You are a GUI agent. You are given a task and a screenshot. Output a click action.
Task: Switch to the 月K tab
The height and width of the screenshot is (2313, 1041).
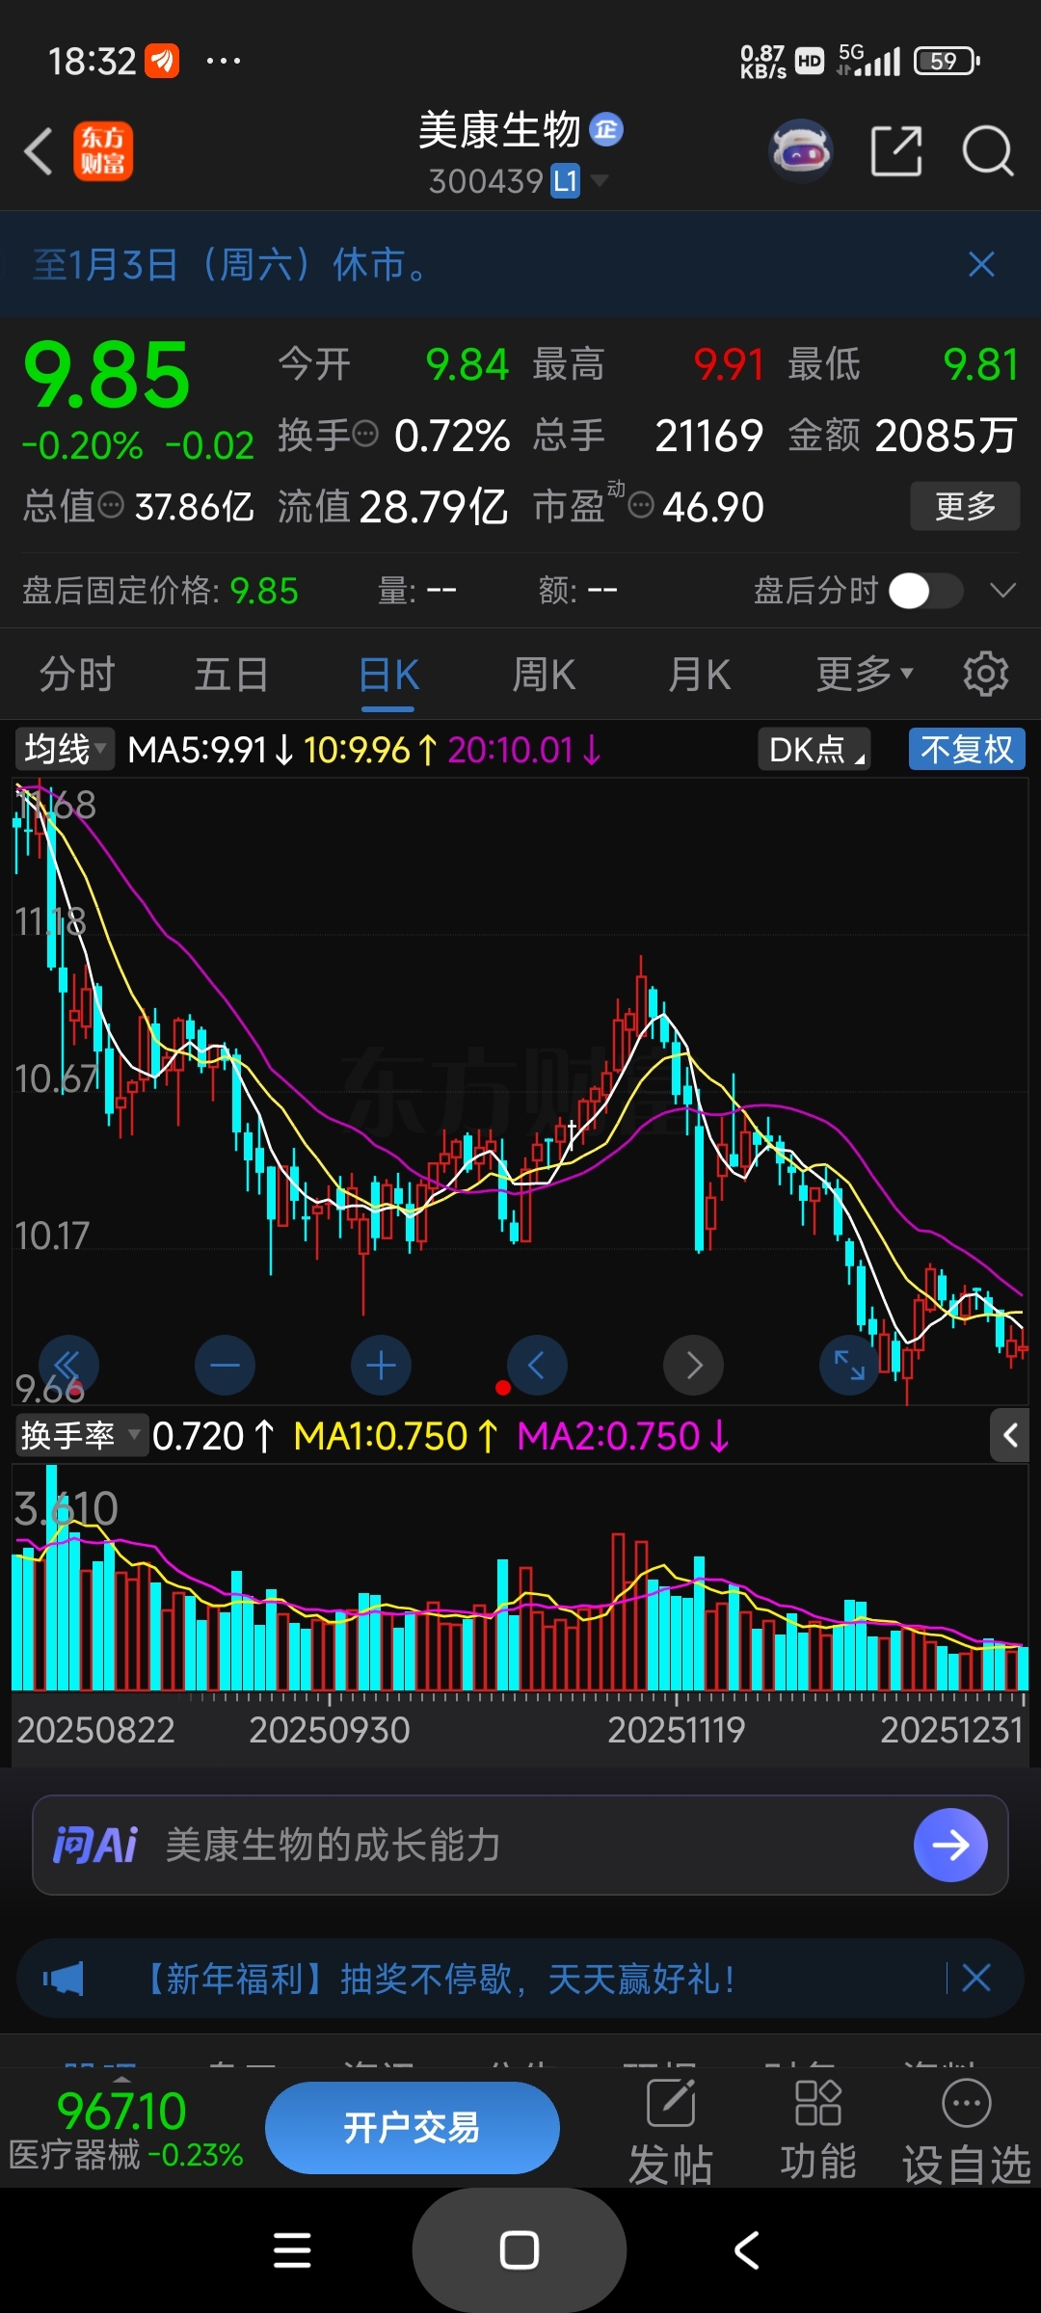click(700, 674)
